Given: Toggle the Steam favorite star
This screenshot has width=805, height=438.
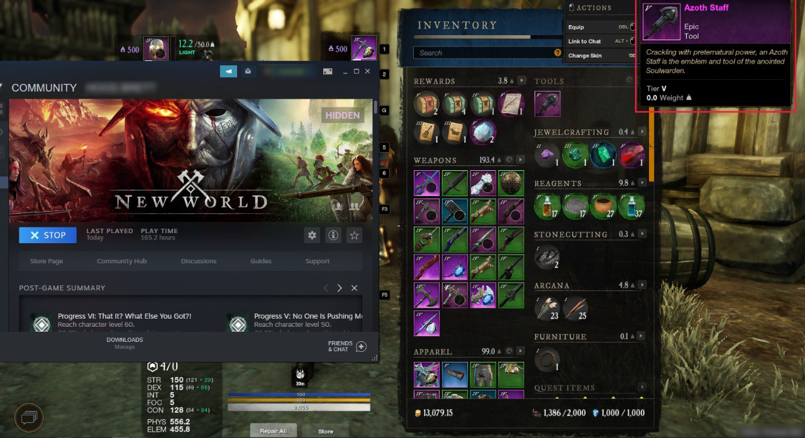Looking at the screenshot, I should tap(355, 235).
